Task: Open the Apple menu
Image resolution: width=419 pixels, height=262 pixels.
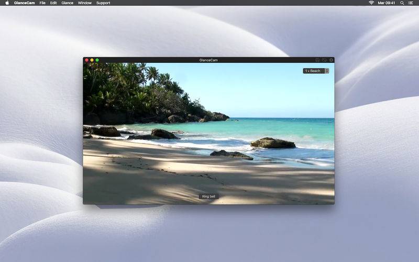Action: (x=7, y=3)
